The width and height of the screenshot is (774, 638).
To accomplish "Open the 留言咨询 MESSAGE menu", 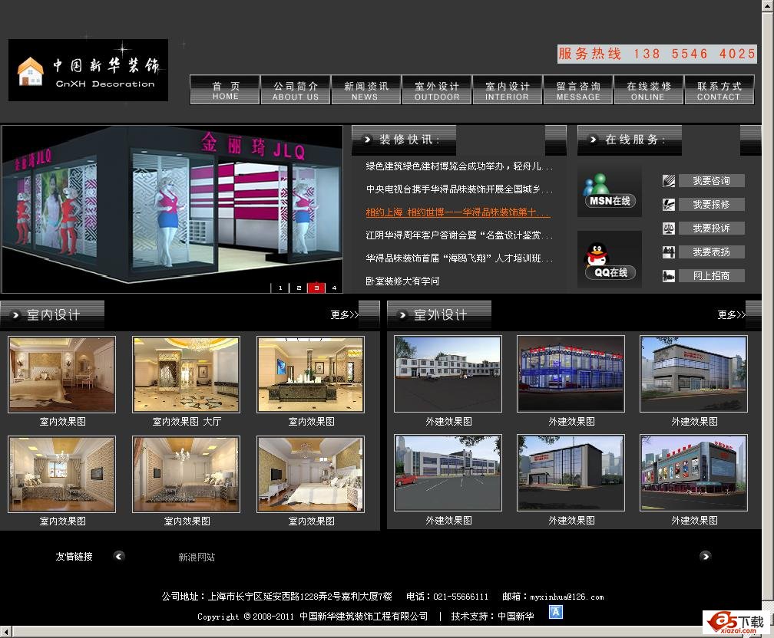I will [578, 90].
